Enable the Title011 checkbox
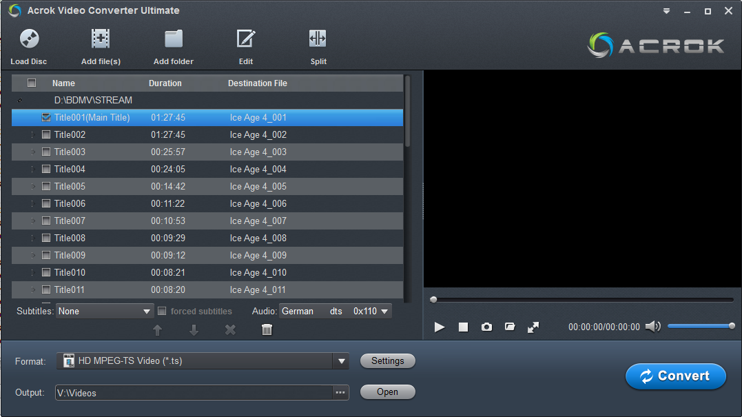The image size is (742, 417). (46, 289)
